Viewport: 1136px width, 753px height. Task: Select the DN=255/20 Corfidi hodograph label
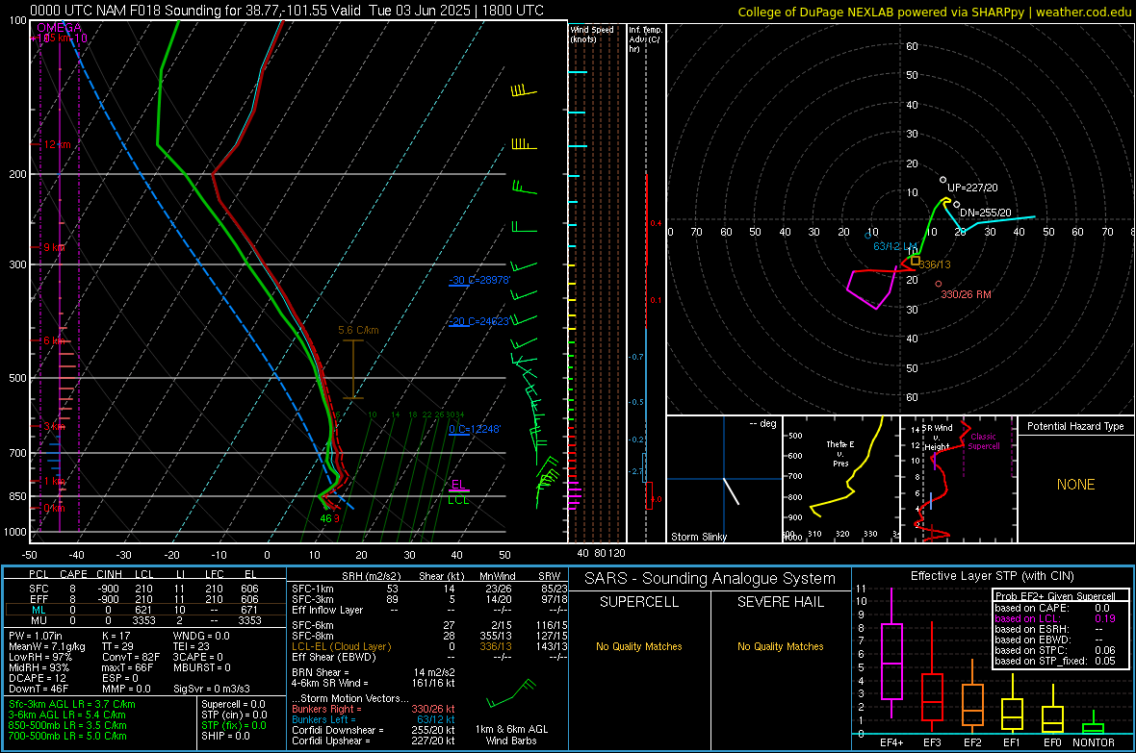tap(985, 213)
